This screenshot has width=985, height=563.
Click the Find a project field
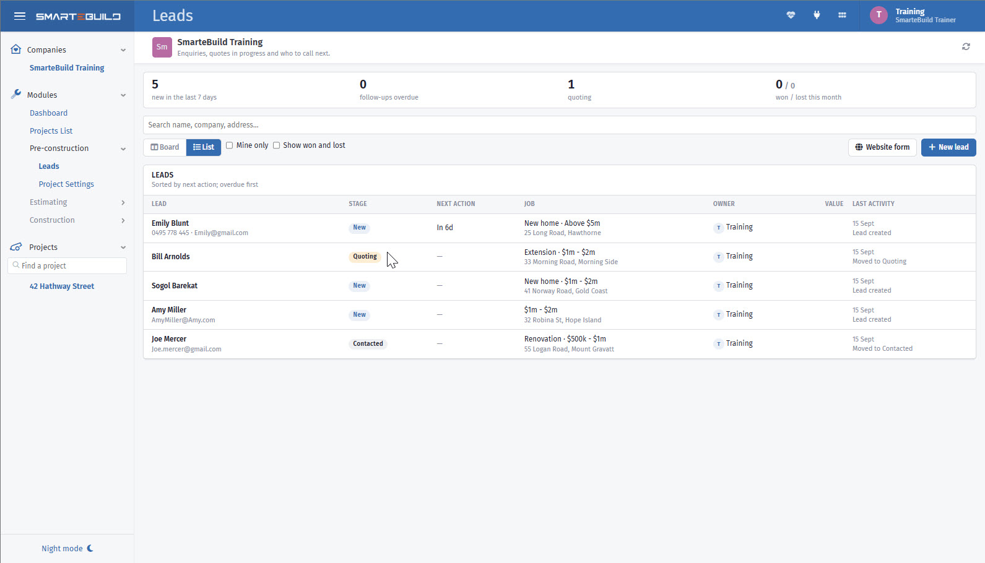click(x=67, y=266)
